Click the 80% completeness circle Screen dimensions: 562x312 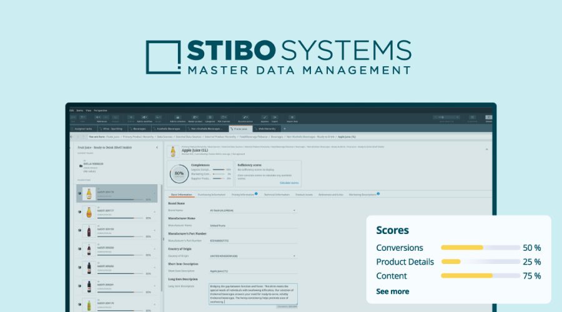[179, 173]
